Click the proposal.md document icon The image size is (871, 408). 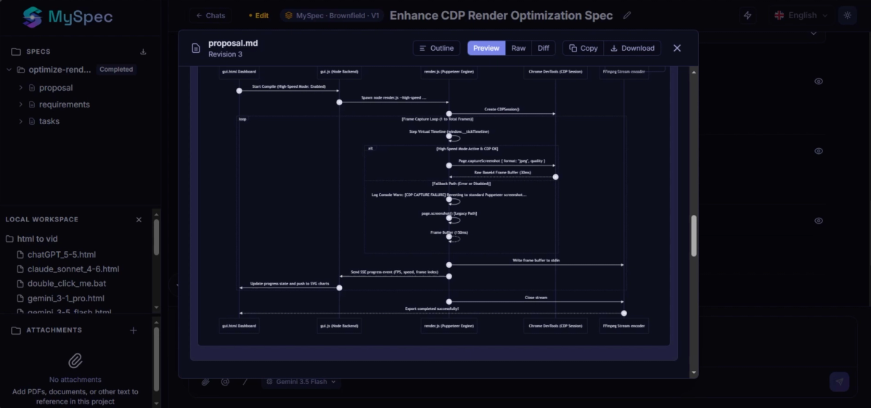pos(196,48)
